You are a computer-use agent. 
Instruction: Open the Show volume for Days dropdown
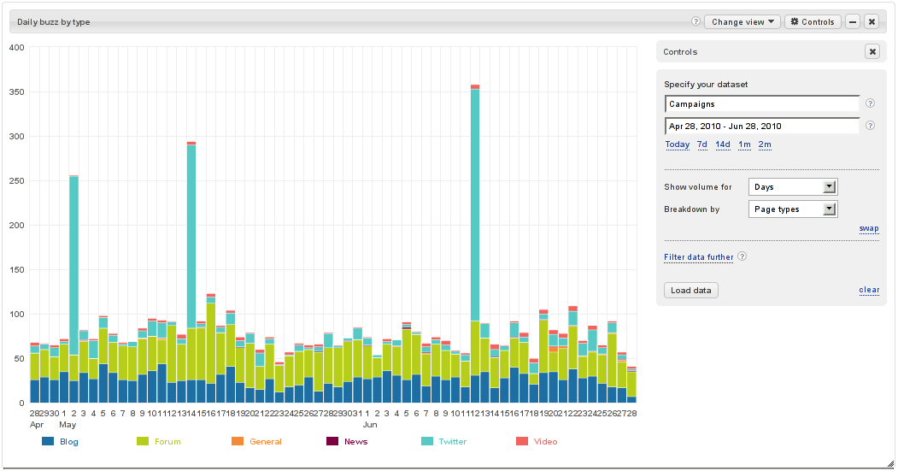pyautogui.click(x=793, y=187)
